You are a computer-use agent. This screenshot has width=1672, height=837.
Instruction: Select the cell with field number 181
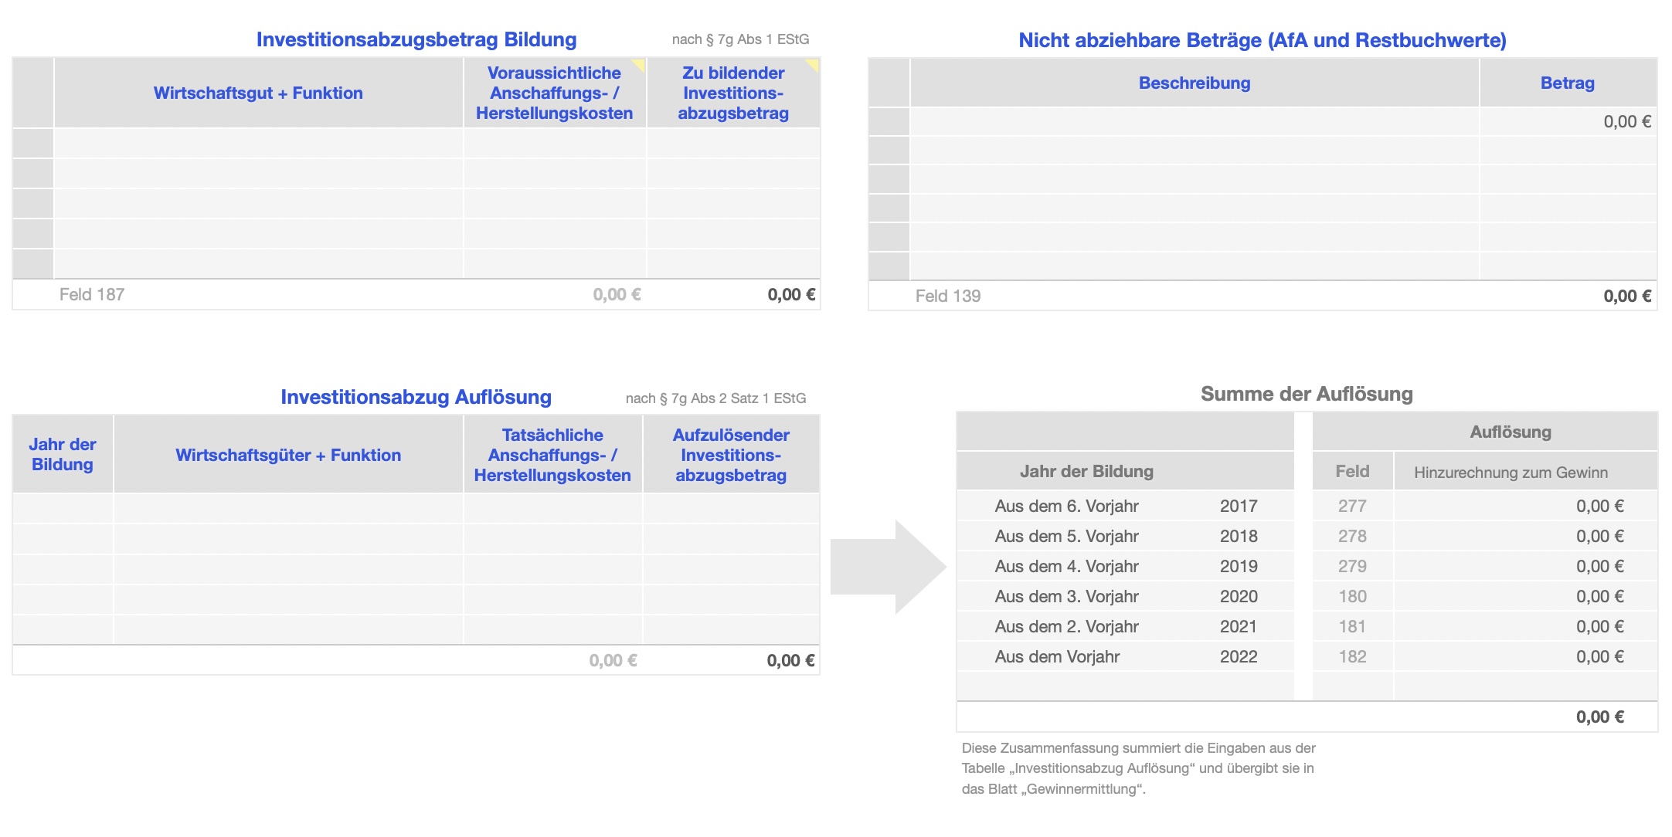[1352, 627]
